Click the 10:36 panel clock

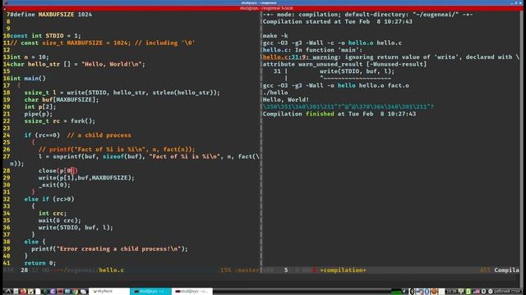point(451,292)
